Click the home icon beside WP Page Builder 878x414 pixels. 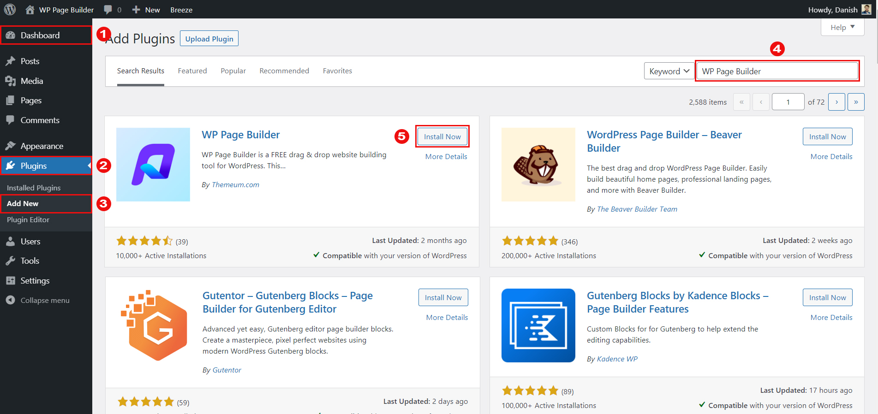30,10
